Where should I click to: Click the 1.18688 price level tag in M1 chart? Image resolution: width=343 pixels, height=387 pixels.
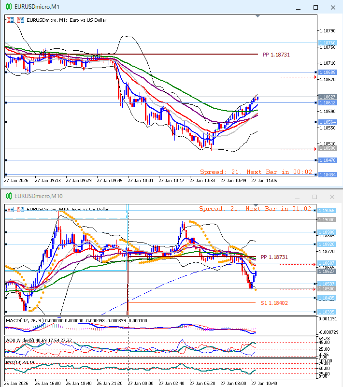click(x=327, y=72)
